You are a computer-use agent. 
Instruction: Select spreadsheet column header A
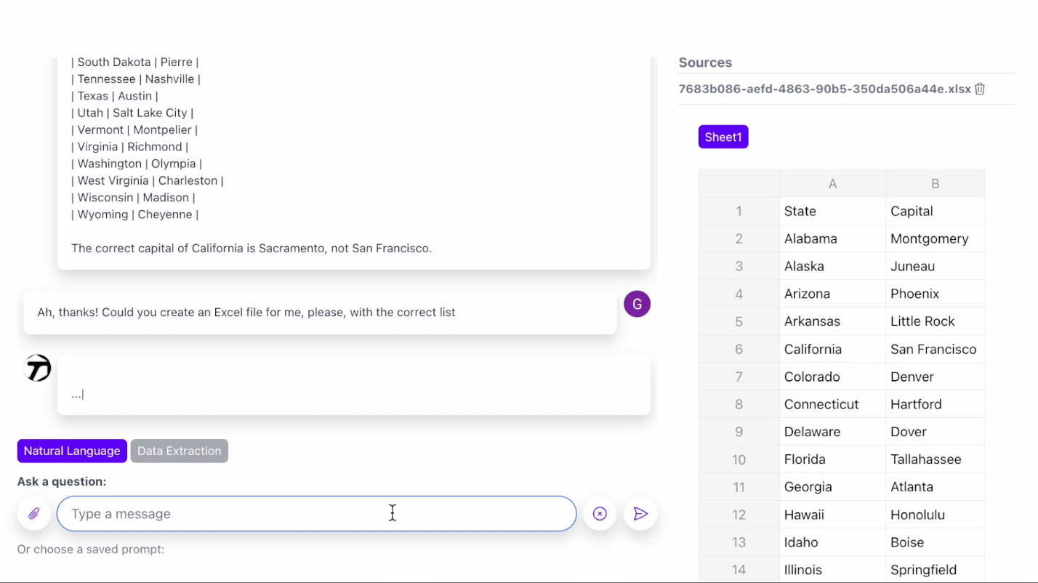tap(832, 183)
